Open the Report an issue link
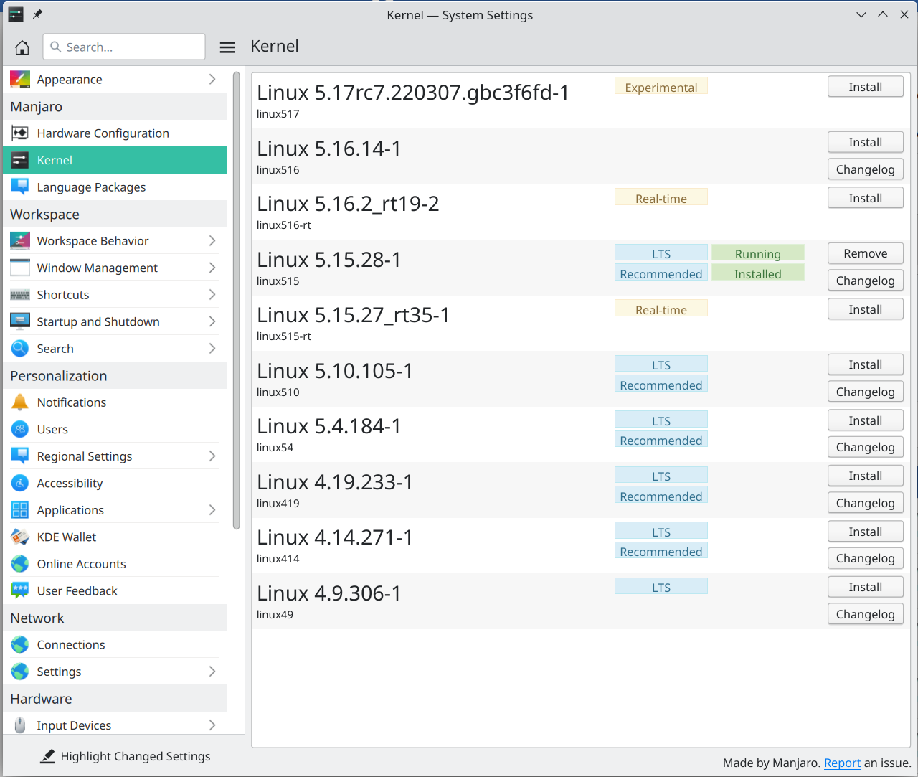The width and height of the screenshot is (918, 777). tap(842, 763)
